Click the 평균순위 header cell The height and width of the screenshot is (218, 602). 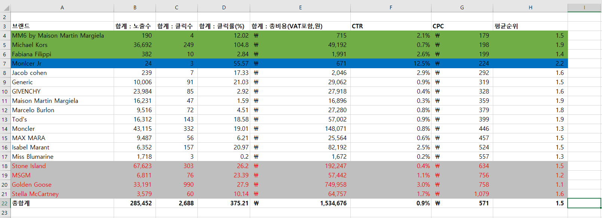tap(530, 26)
